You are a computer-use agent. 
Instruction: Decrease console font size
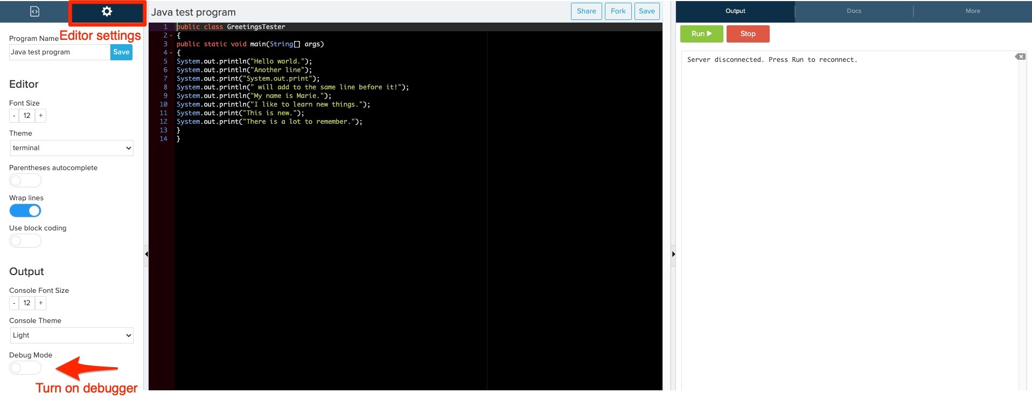coord(14,303)
